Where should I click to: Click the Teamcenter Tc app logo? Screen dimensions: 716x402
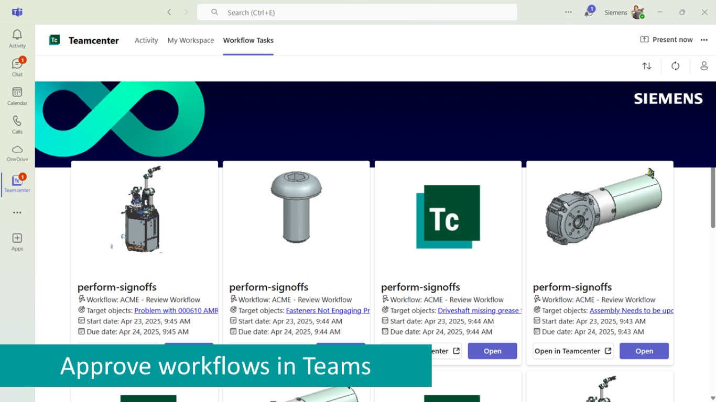(55, 40)
